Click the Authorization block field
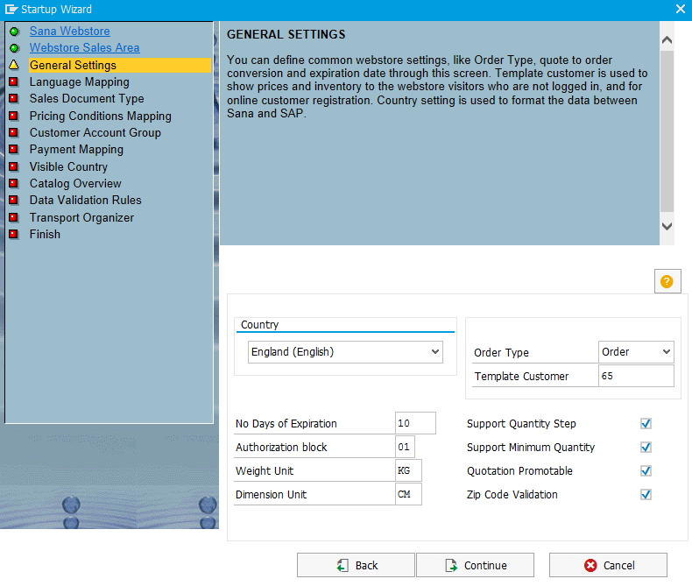The width and height of the screenshot is (692, 586). point(405,447)
